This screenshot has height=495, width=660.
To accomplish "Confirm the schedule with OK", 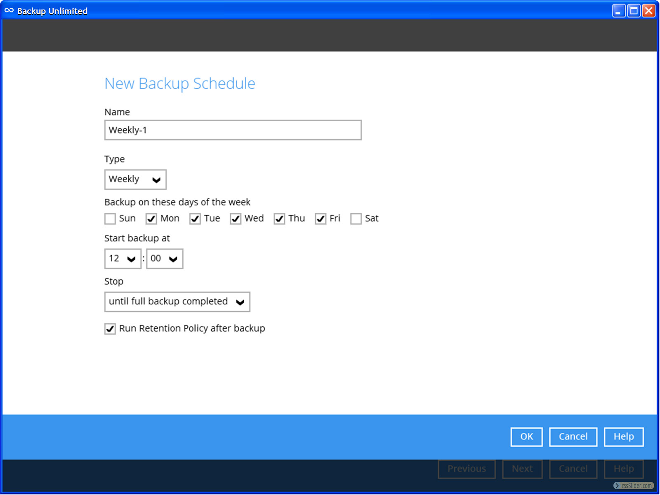I will point(526,437).
